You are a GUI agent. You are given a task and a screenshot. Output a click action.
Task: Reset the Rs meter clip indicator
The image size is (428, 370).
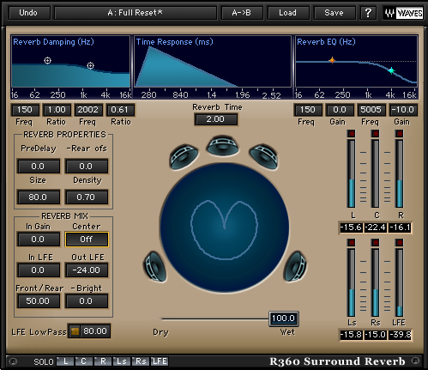(x=375, y=243)
